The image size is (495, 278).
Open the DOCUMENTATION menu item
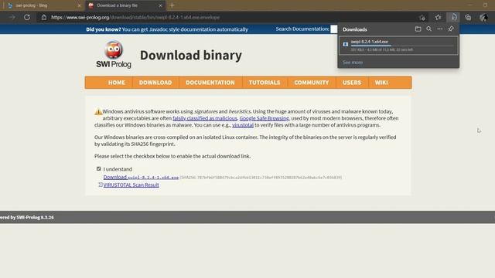[x=210, y=83]
